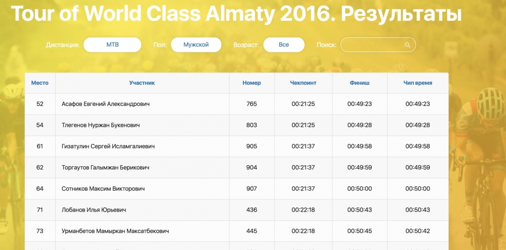The width and height of the screenshot is (506, 250).
Task: Click the page title heading
Action: 236,14
